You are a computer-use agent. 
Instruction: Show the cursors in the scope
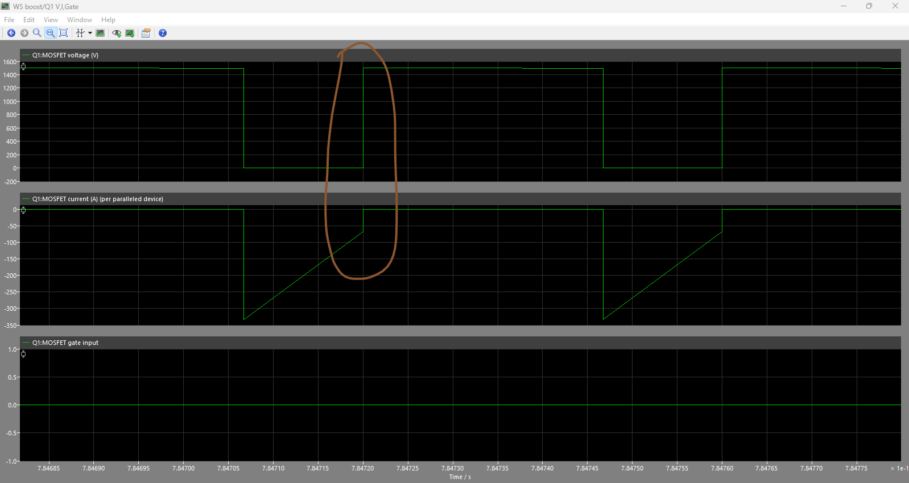pyautogui.click(x=80, y=33)
